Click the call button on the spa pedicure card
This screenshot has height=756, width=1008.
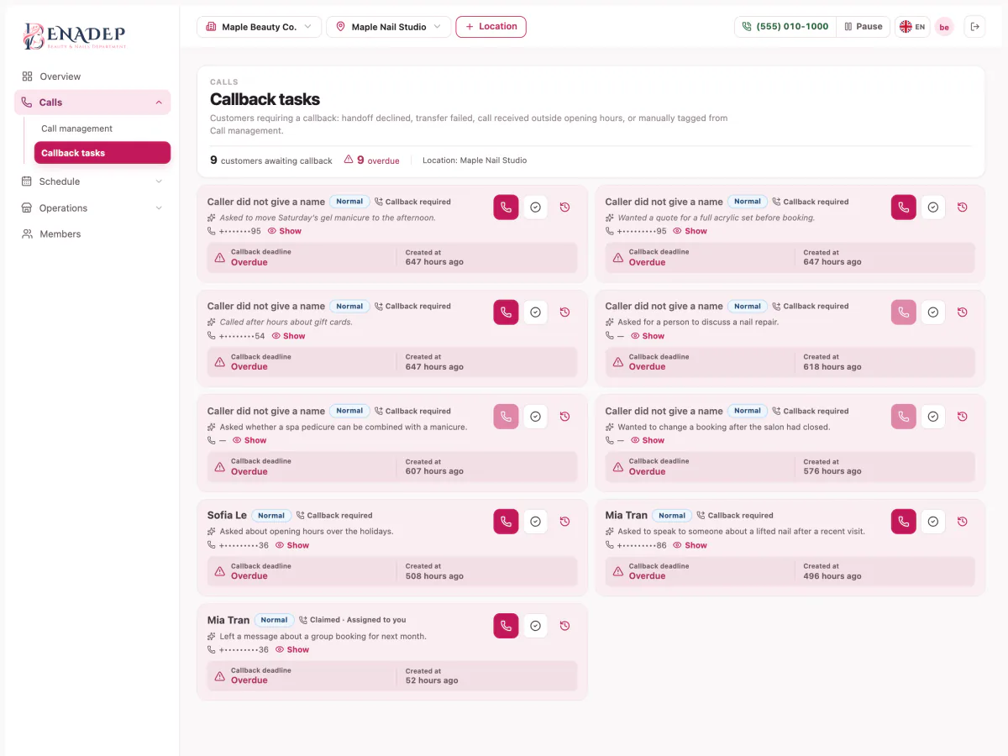point(506,417)
